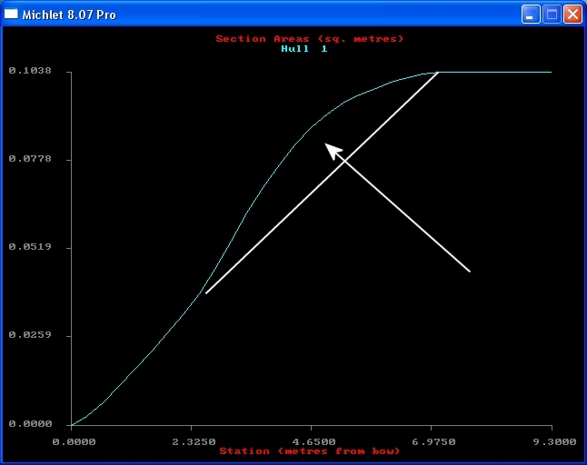Click the 2.3250 x-axis station label

pyautogui.click(x=194, y=441)
